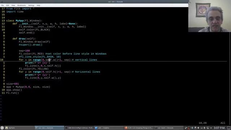231x130 pixels.
Task: Click the keyboard layout 'us' indicator
Action: (x=201, y=128)
